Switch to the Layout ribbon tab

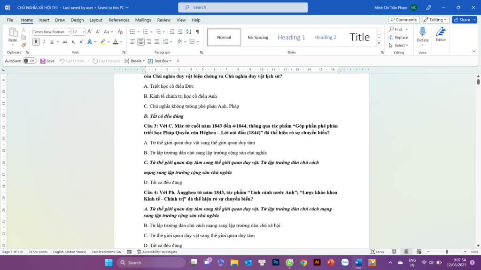tap(96, 20)
